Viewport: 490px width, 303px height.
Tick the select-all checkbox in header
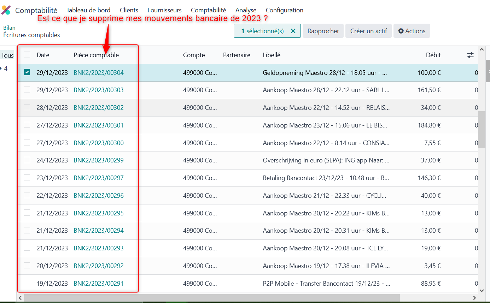click(x=27, y=55)
